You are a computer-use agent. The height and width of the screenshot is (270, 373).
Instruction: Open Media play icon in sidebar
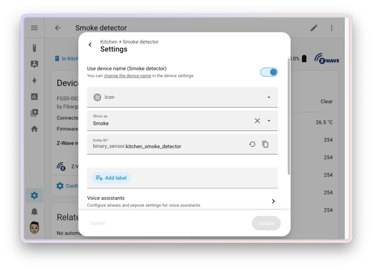[34, 113]
